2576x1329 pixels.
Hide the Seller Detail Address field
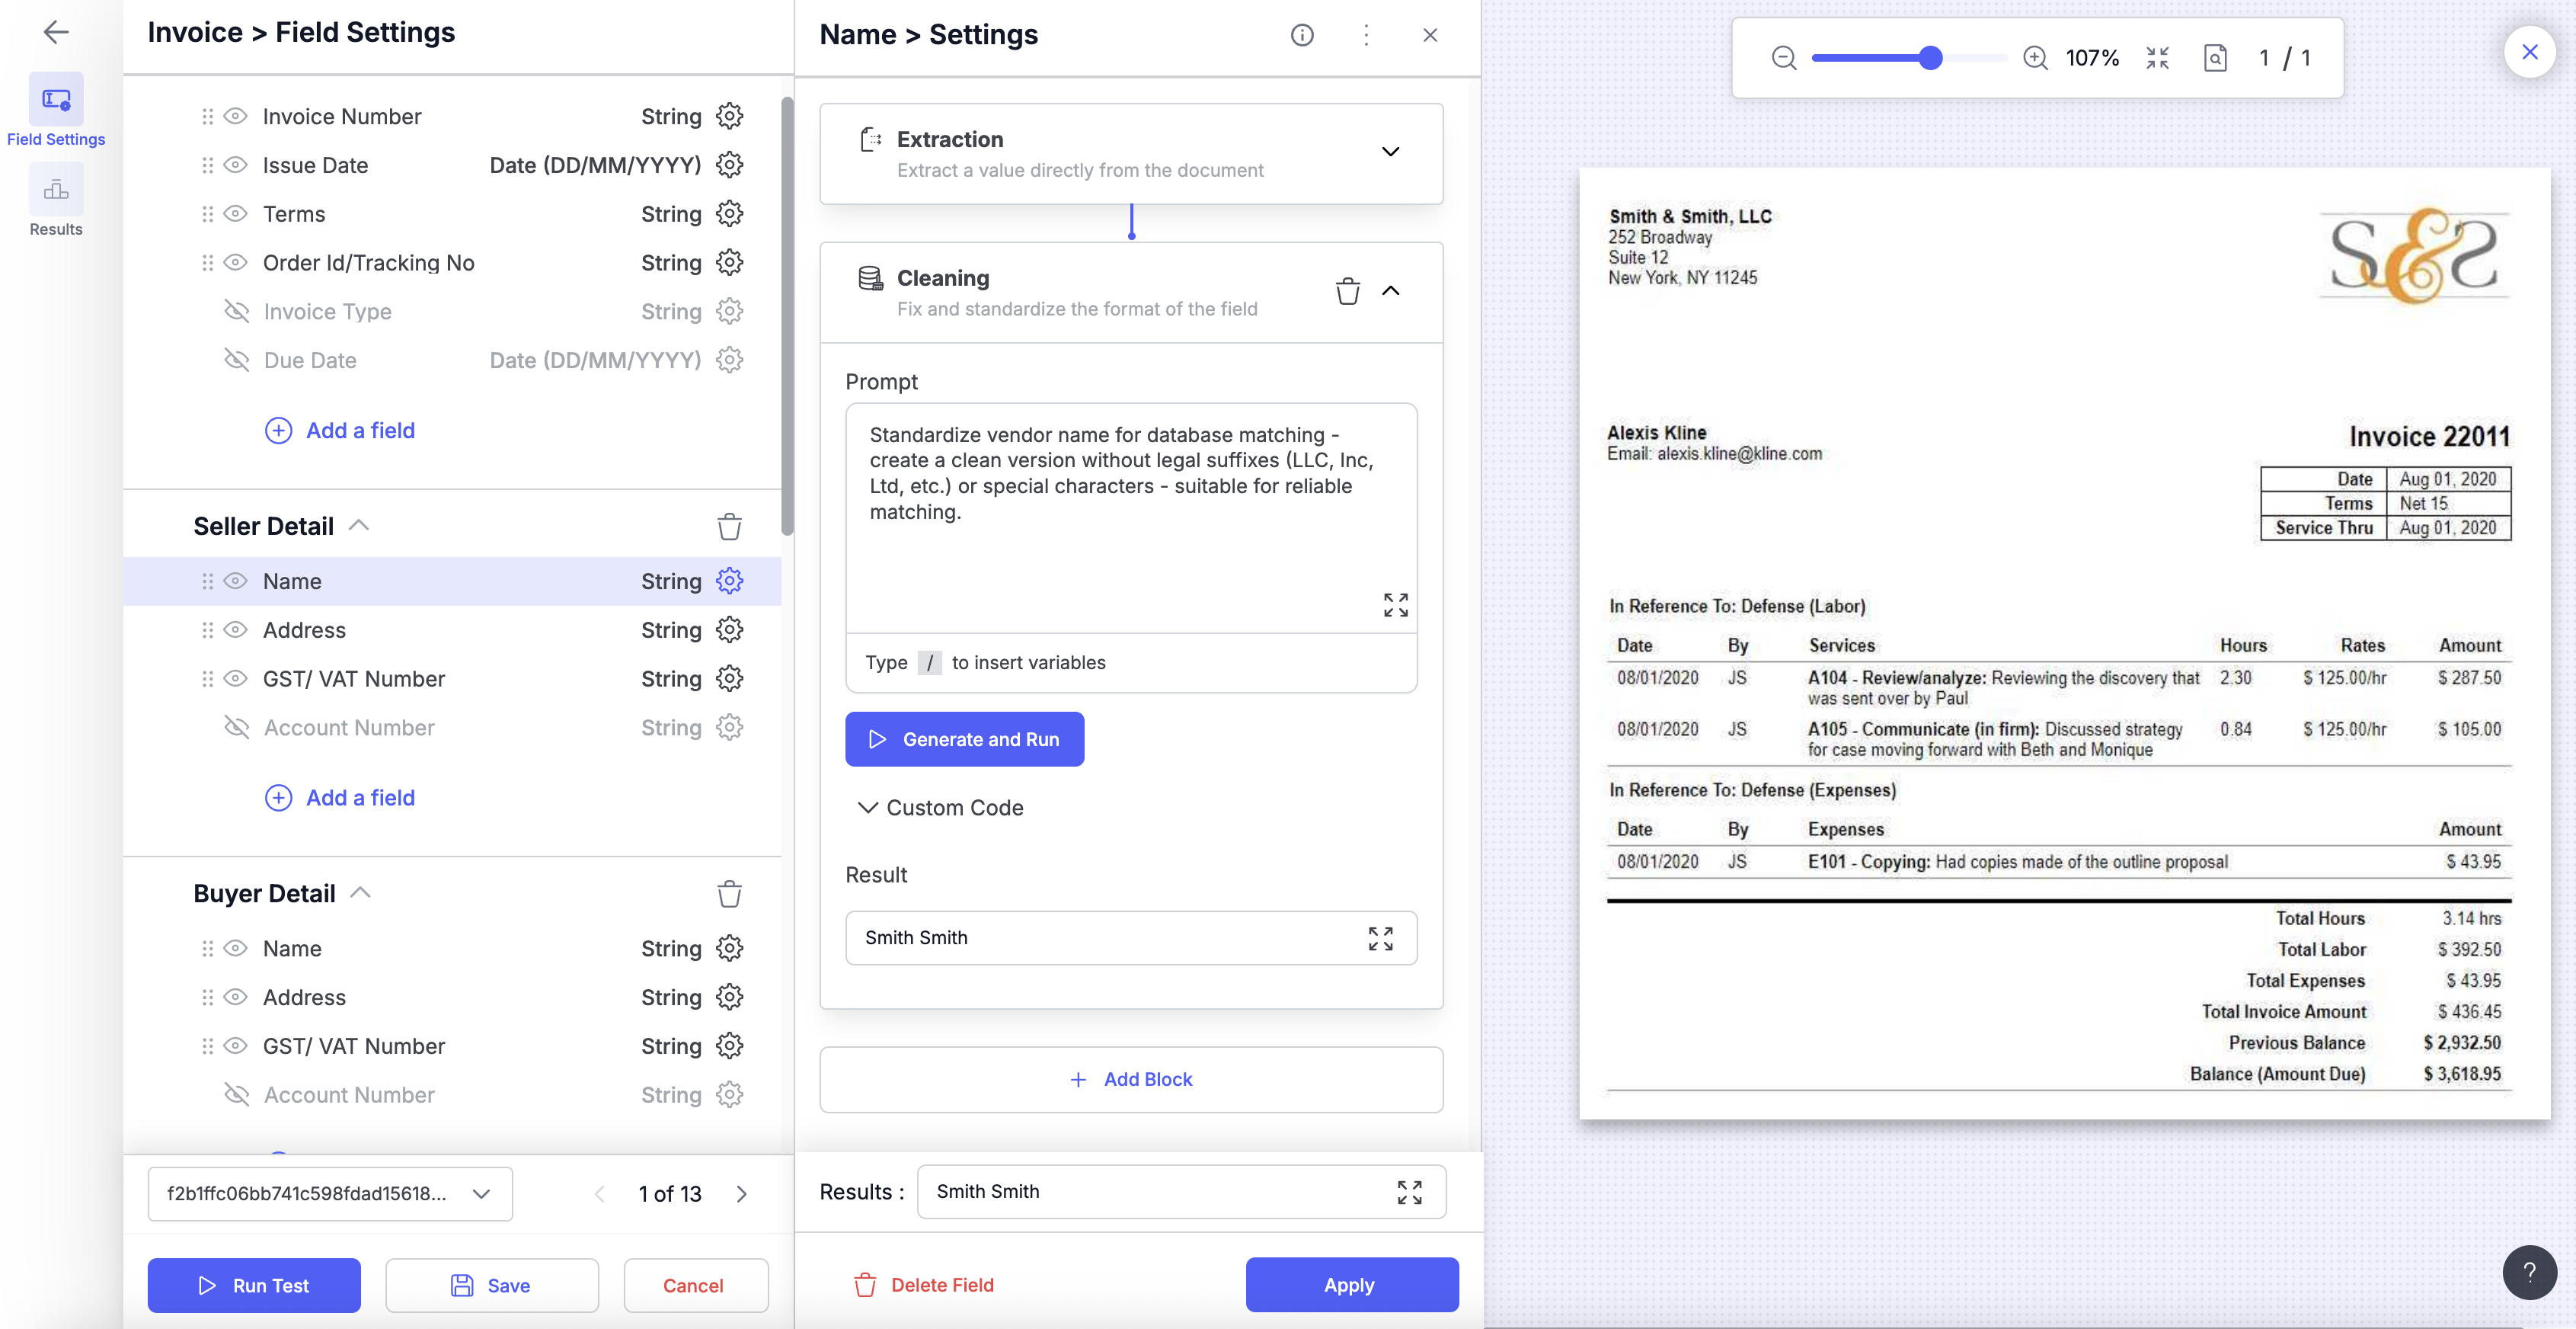[x=235, y=629]
